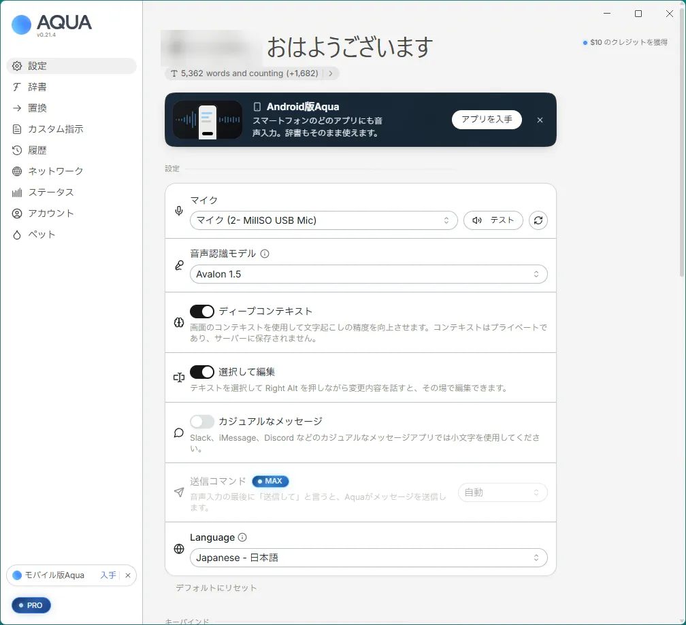Click the brain icon for ディープコンテキスト
Viewport: 686px width, 625px height.
(x=179, y=322)
